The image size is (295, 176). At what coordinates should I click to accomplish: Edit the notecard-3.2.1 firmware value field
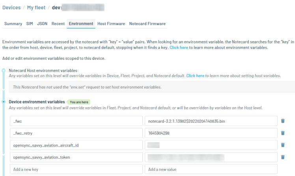coord(211,121)
